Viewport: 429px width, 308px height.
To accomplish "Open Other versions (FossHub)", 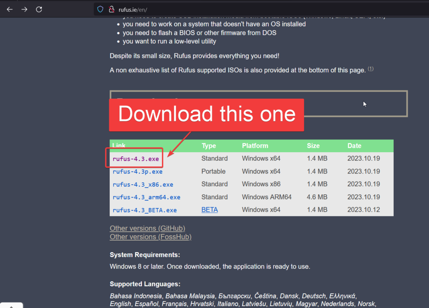I will [151, 237].
